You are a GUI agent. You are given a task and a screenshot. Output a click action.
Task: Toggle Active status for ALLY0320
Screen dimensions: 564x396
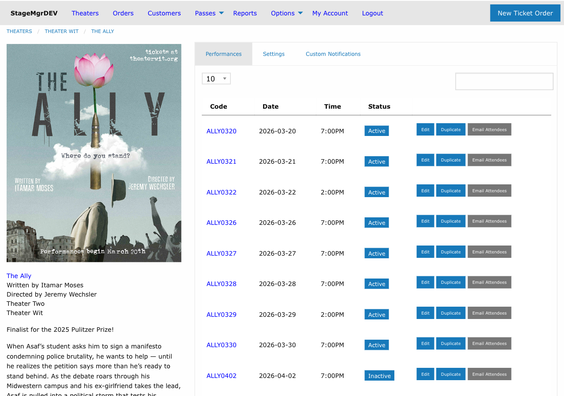(377, 131)
